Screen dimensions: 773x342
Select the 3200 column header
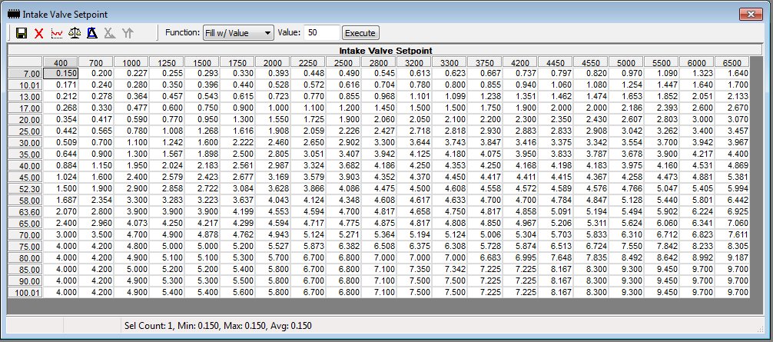[x=413, y=62]
